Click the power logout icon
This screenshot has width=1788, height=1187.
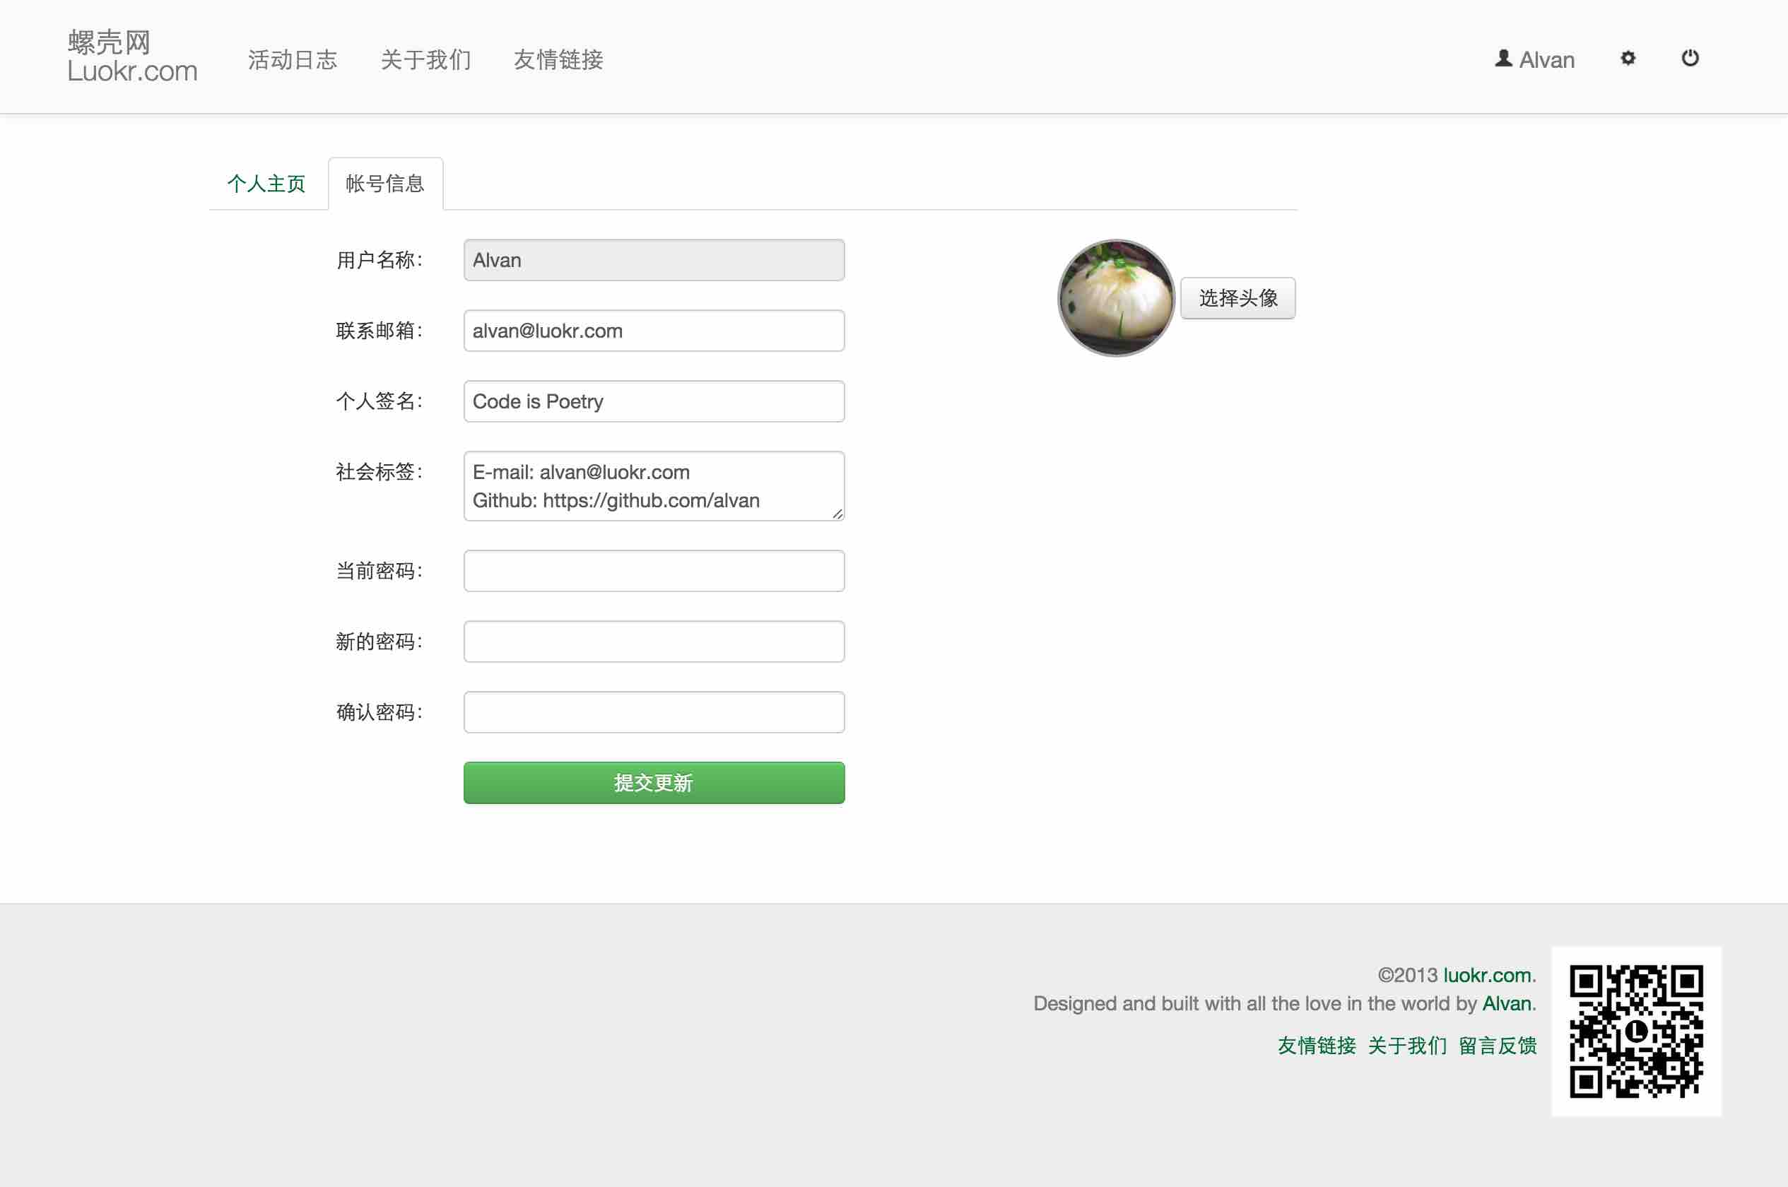point(1690,58)
